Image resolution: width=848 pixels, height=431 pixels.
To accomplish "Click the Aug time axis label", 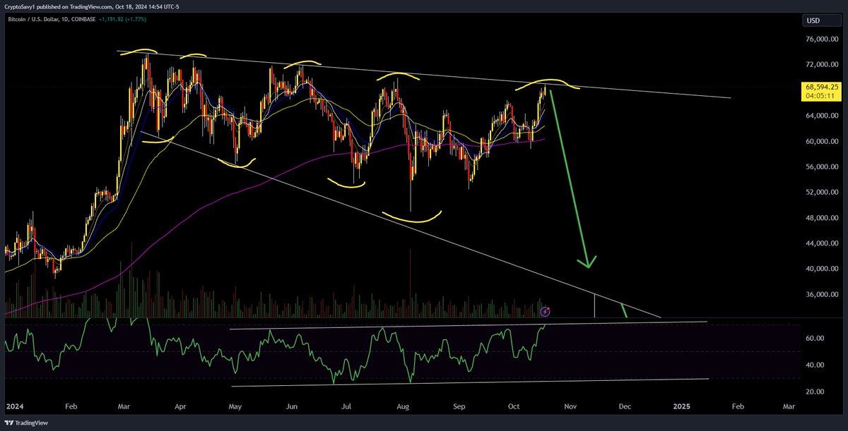I will click(404, 407).
